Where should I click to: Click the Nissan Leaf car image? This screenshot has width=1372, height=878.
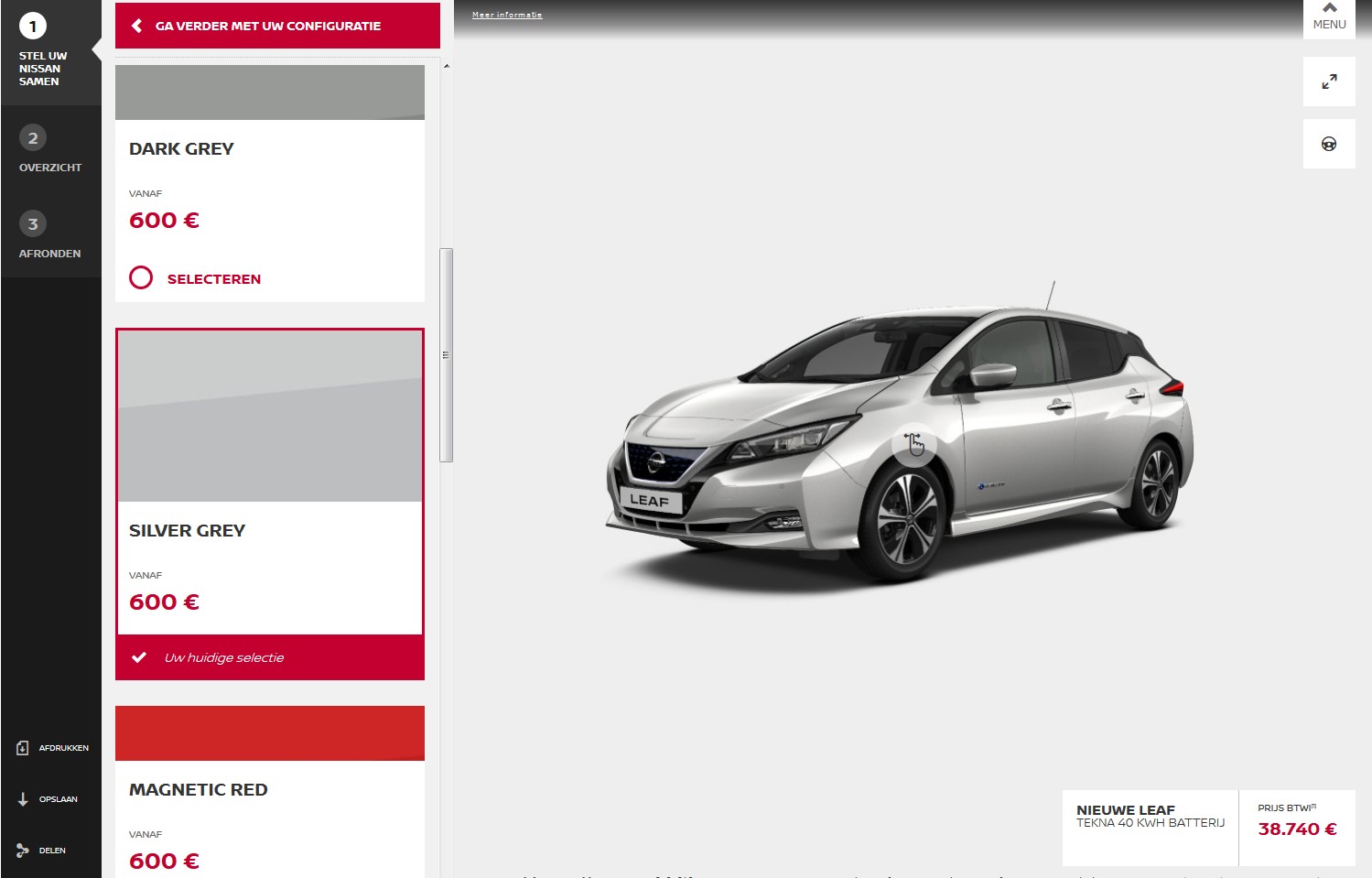(x=901, y=439)
